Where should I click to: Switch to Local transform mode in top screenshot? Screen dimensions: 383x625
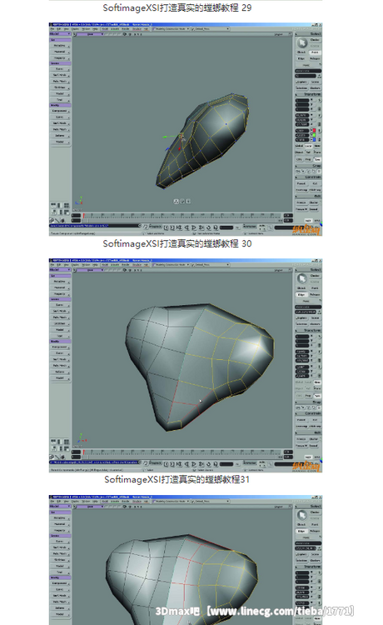[308, 146]
